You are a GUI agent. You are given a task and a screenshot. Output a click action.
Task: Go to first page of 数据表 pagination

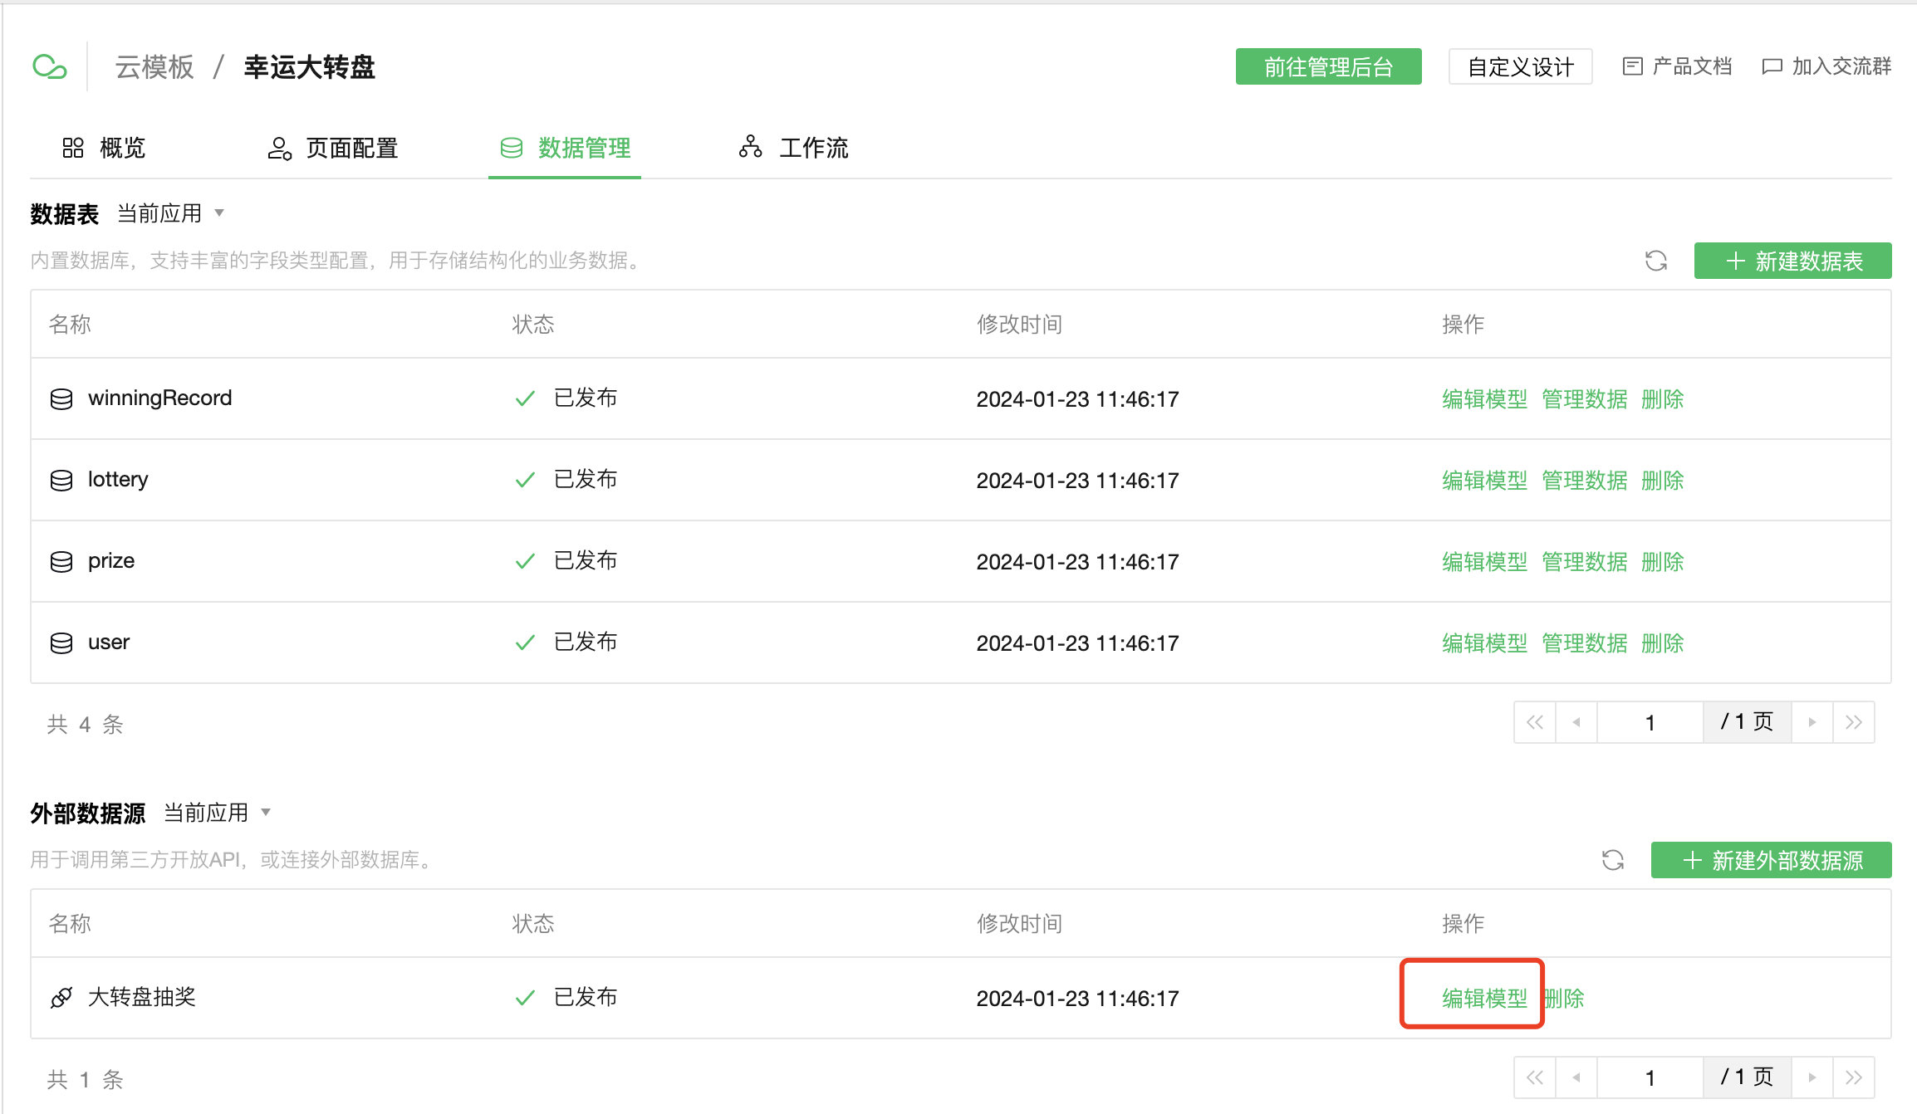[1535, 722]
